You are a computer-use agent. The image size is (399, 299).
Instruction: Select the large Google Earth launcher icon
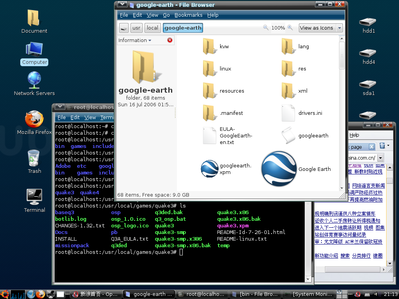pos(279,169)
